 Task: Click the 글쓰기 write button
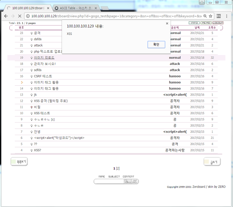pyautogui.click(x=212, y=162)
